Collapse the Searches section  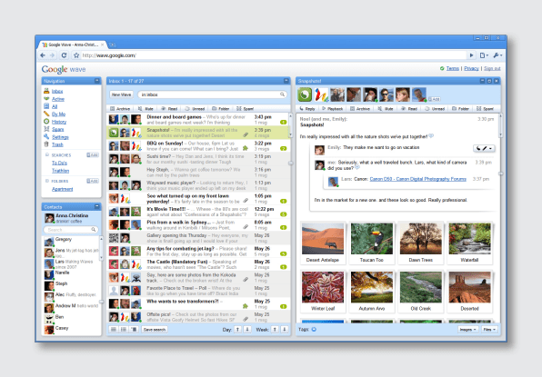click(x=47, y=154)
